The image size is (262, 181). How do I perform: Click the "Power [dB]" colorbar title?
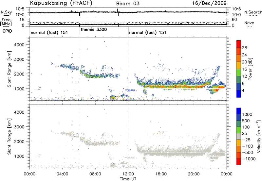click(250, 69)
